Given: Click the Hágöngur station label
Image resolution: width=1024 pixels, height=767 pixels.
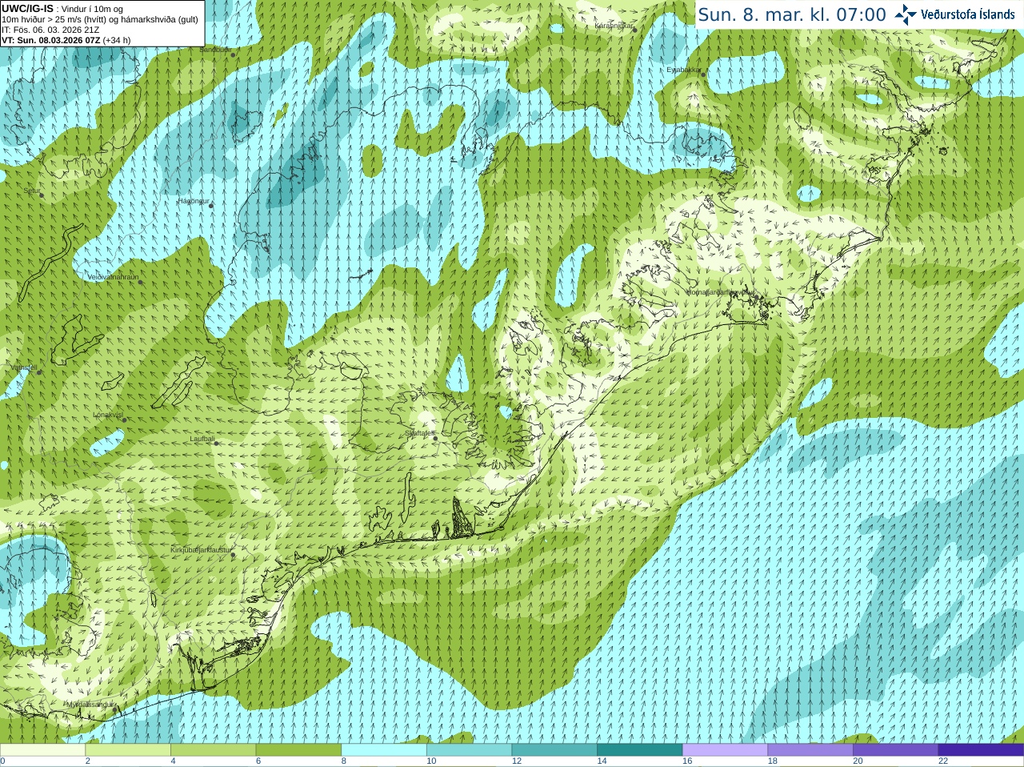Looking at the screenshot, I should 193,201.
